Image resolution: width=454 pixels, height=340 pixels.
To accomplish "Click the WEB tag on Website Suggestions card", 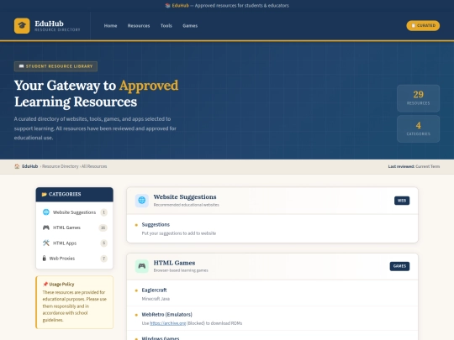I will (402, 201).
